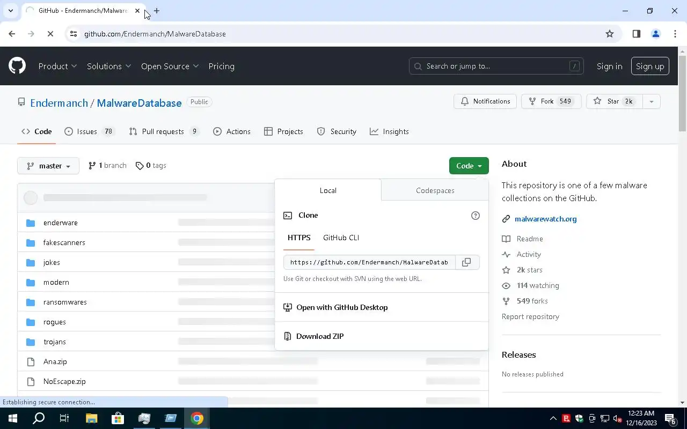Open the ransomwares folder
The width and height of the screenshot is (687, 429).
pos(65,302)
